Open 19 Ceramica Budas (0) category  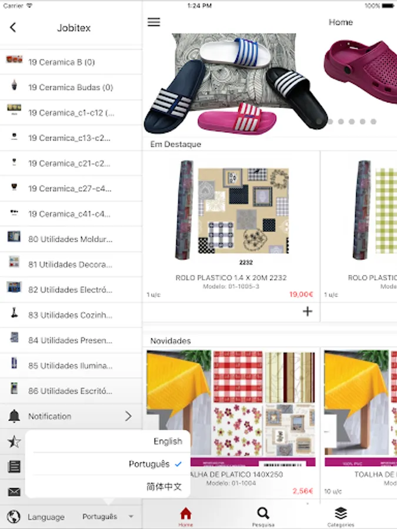tap(71, 87)
